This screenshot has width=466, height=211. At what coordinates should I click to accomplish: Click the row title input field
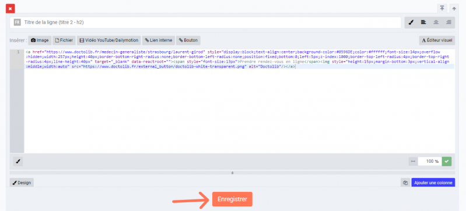[205, 23]
